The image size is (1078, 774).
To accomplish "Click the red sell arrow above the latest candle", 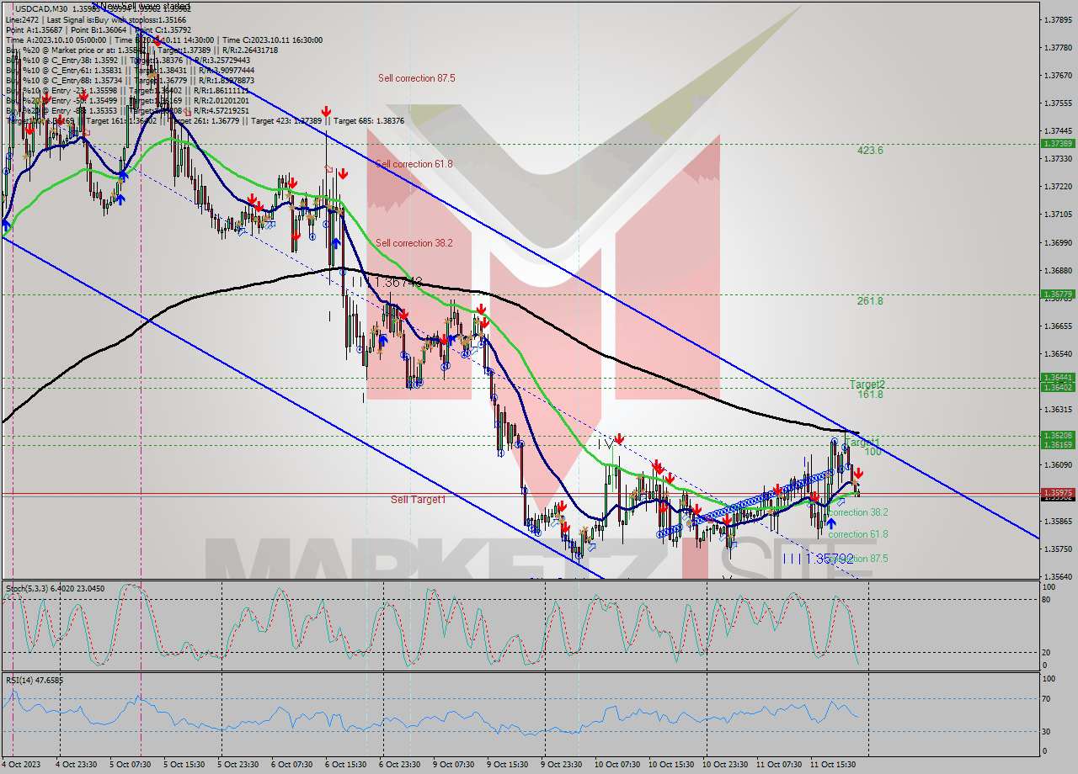I will click(857, 474).
